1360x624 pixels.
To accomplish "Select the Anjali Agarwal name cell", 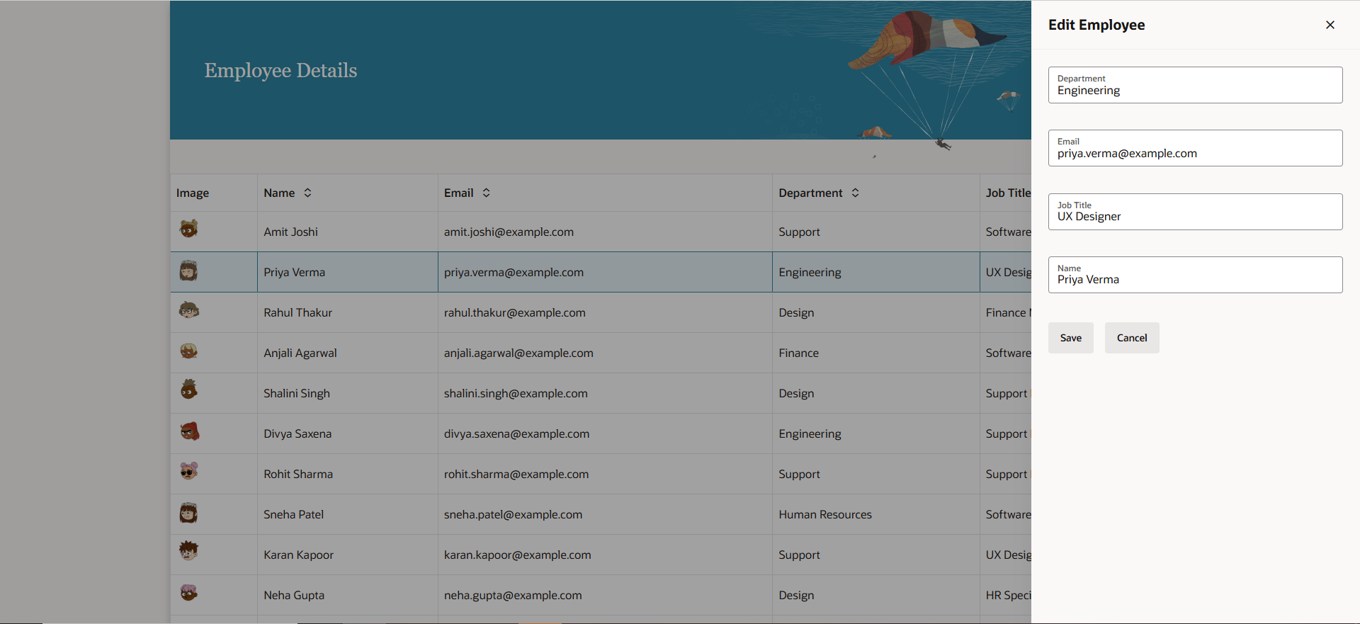I will point(300,353).
